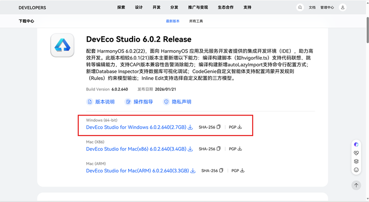Click the 操作指导 edit icon
This screenshot has height=202, width=369.
click(128, 102)
